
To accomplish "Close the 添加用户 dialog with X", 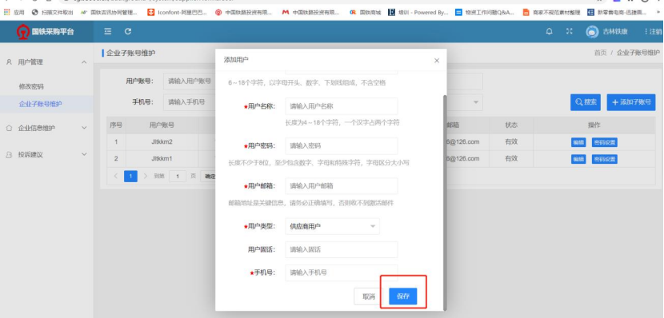I will click(x=437, y=61).
